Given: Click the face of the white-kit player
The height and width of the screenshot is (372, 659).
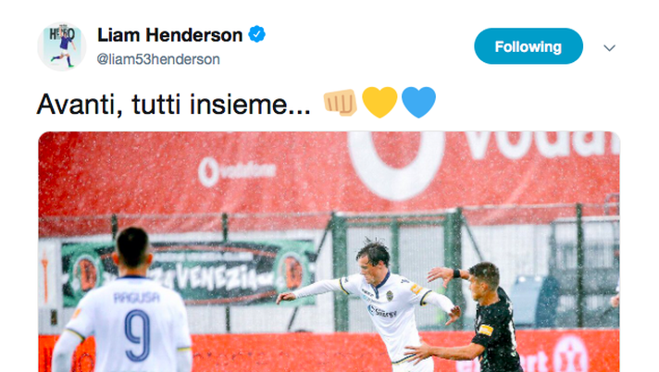Looking at the screenshot, I should pos(370,265).
